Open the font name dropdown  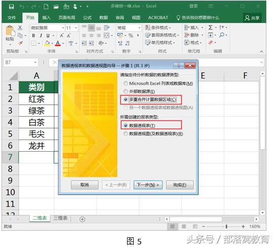[63, 28]
